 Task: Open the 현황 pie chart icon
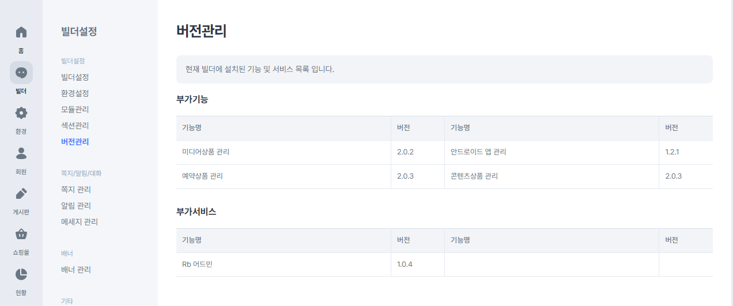[21, 274]
